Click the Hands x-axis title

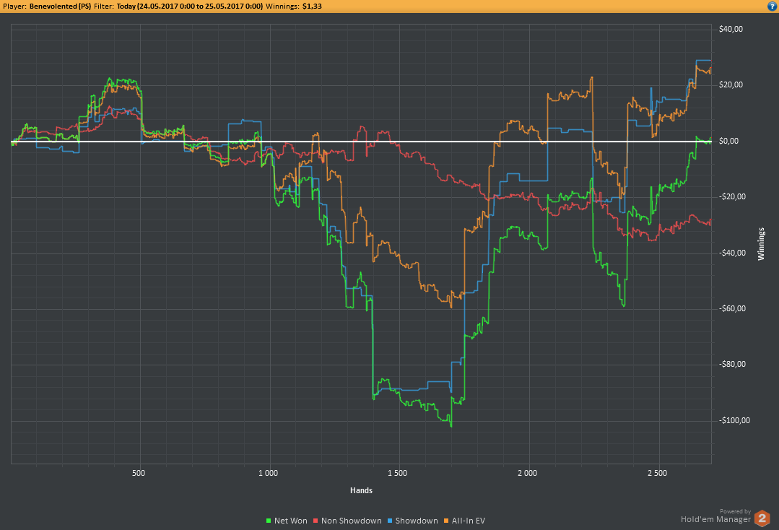point(361,490)
